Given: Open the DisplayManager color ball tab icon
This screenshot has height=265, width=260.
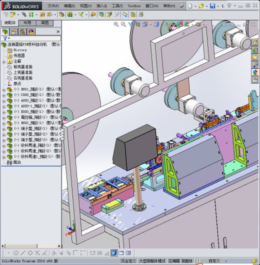Looking at the screenshot, I should pos(31,31).
